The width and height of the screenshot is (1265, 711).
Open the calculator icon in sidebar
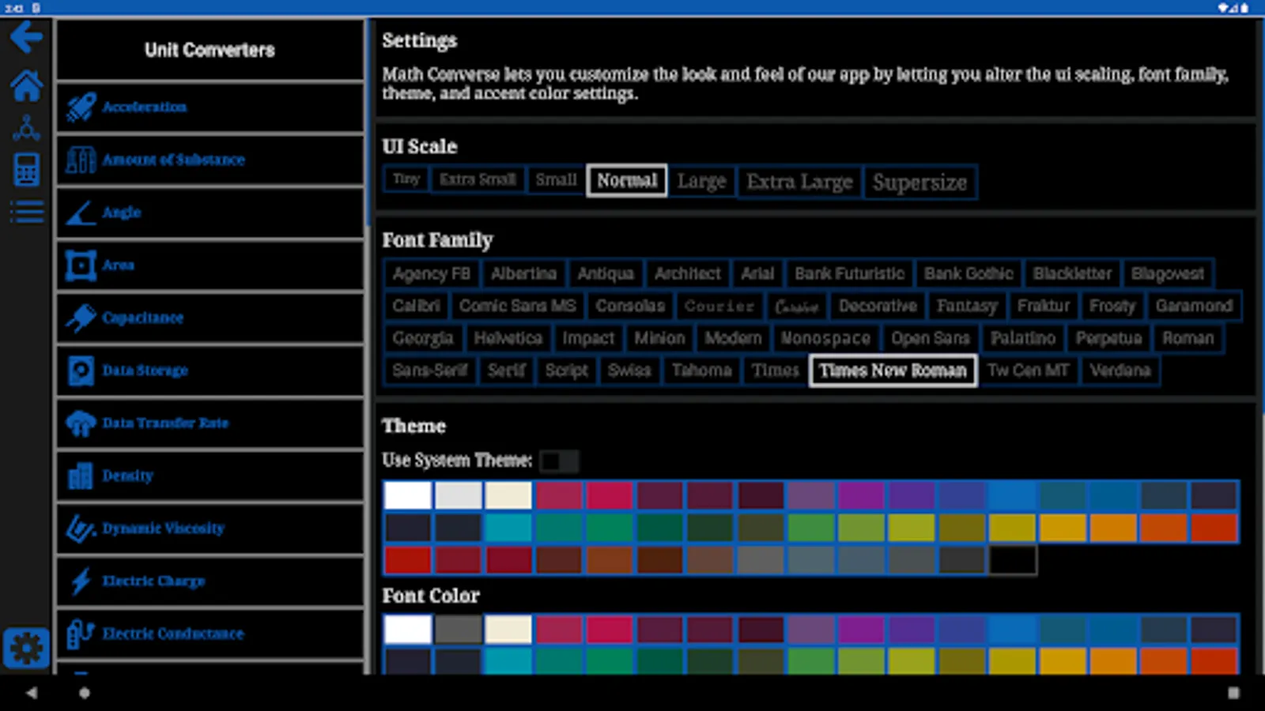pyautogui.click(x=26, y=170)
